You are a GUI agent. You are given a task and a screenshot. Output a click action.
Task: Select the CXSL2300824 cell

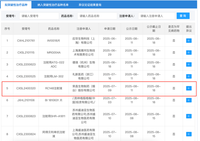click(x=26, y=134)
